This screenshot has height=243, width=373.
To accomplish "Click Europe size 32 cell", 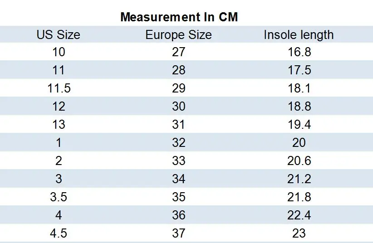I will (x=179, y=142).
